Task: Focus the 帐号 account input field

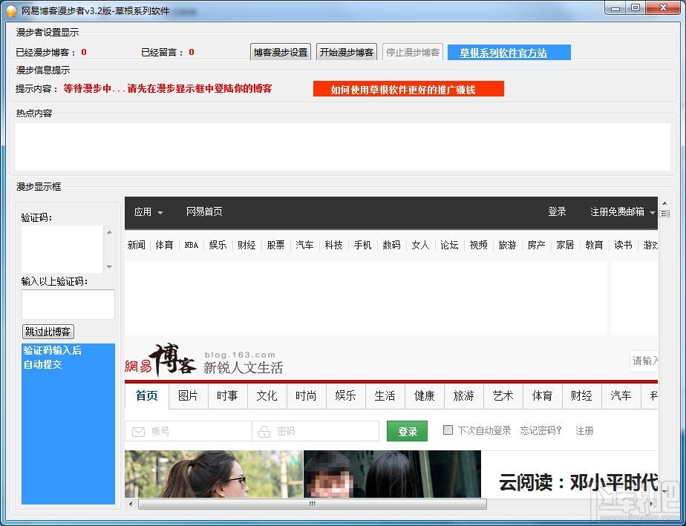Action: point(189,431)
